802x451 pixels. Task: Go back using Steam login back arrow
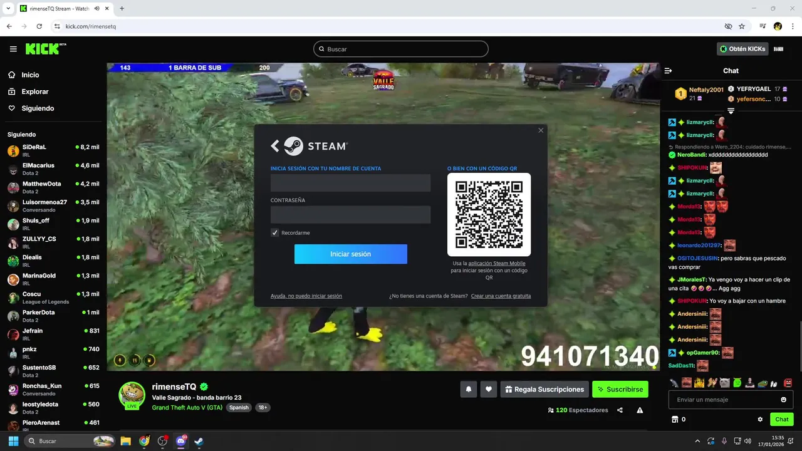pos(274,146)
